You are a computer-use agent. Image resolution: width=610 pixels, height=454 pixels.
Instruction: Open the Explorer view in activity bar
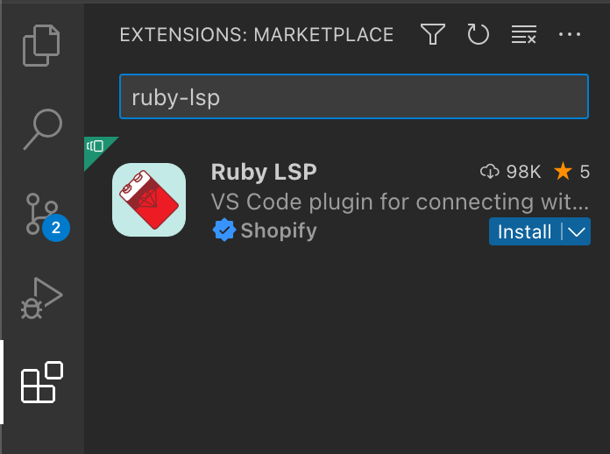[x=42, y=46]
